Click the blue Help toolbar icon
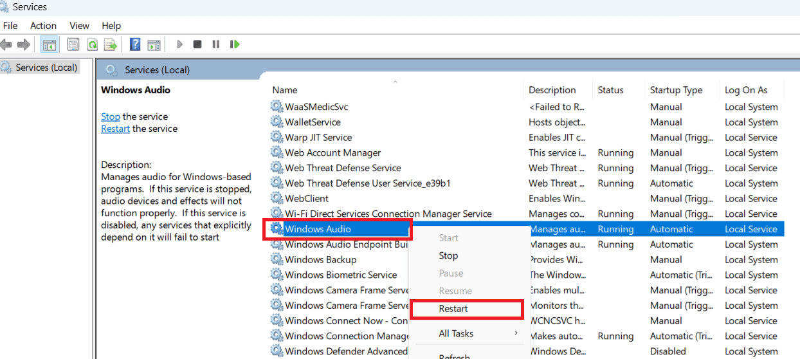The width and height of the screenshot is (800, 359). (135, 44)
